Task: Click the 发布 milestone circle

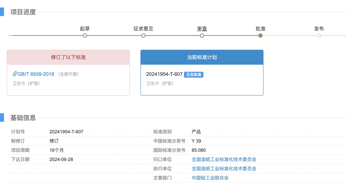Action: 319,35
